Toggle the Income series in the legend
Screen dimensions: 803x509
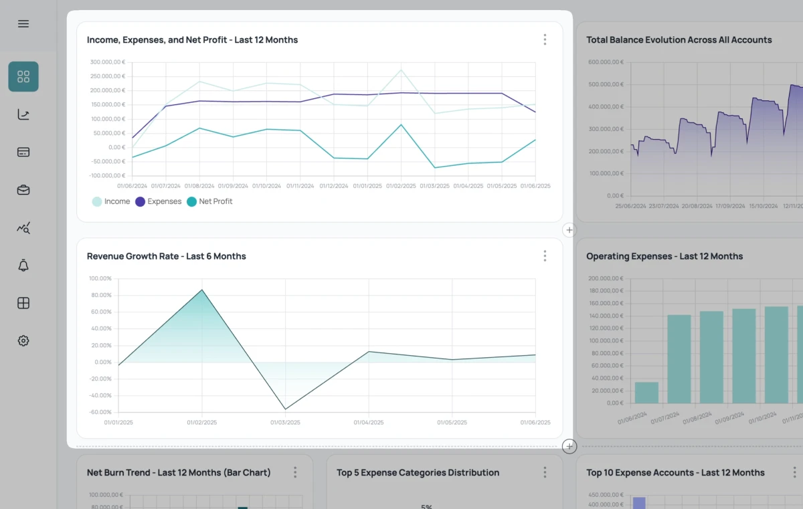tap(111, 201)
